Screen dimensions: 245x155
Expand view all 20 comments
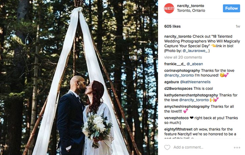tap(183, 57)
